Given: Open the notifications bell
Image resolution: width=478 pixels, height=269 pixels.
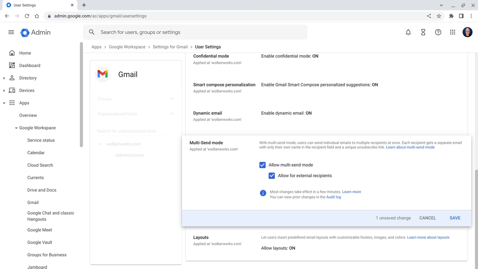Looking at the screenshot, I should (408, 32).
